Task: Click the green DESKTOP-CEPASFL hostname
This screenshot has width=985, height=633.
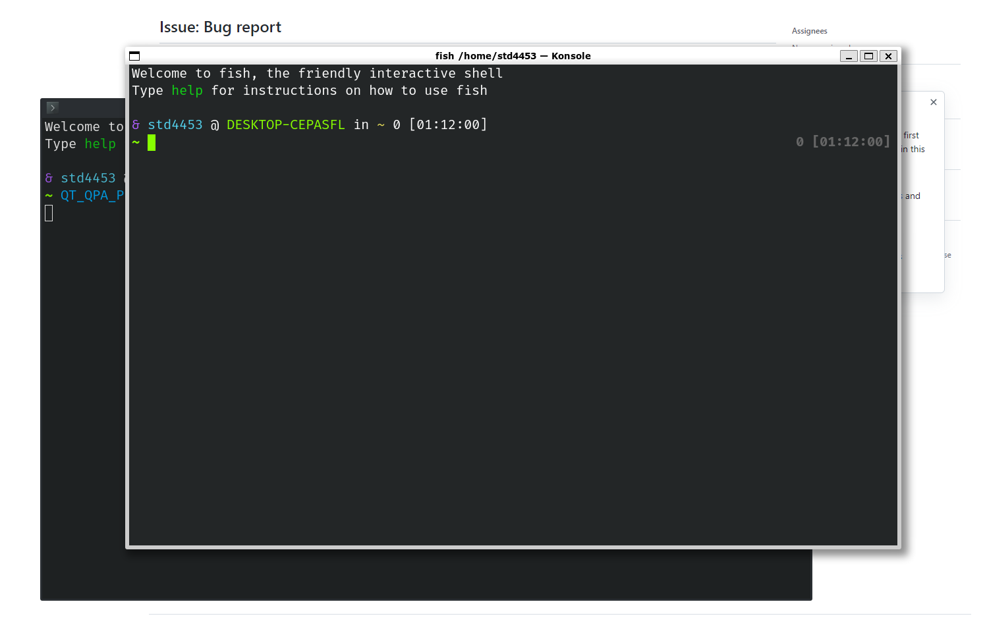Action: [x=285, y=124]
